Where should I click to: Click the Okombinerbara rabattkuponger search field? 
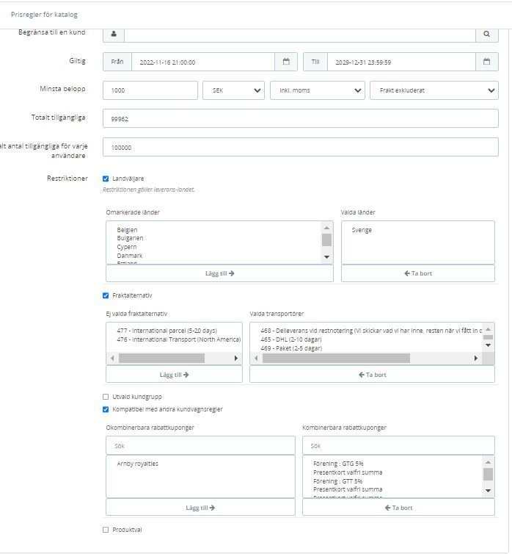(x=200, y=445)
